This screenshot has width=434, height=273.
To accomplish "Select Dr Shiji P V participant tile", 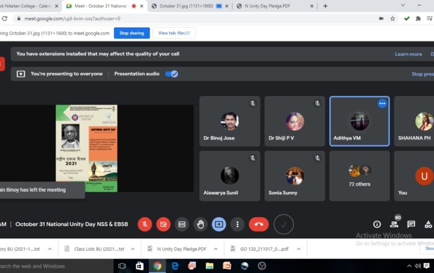I will 294,121.
